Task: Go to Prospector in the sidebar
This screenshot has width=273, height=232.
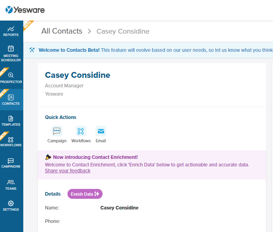Action: [11, 78]
